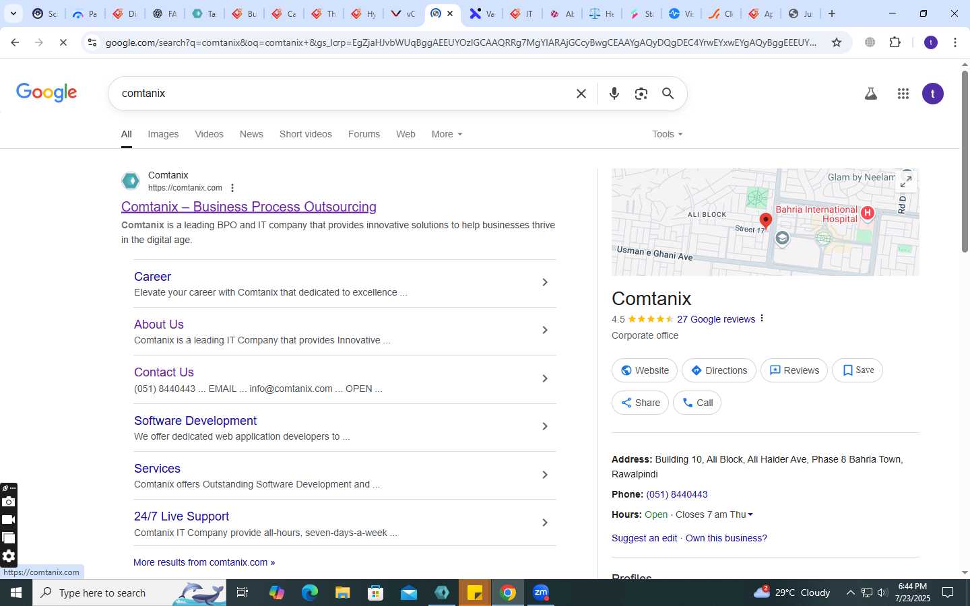Image resolution: width=970 pixels, height=606 pixels.
Task: Open the camera capture tool icon
Action: point(8,502)
